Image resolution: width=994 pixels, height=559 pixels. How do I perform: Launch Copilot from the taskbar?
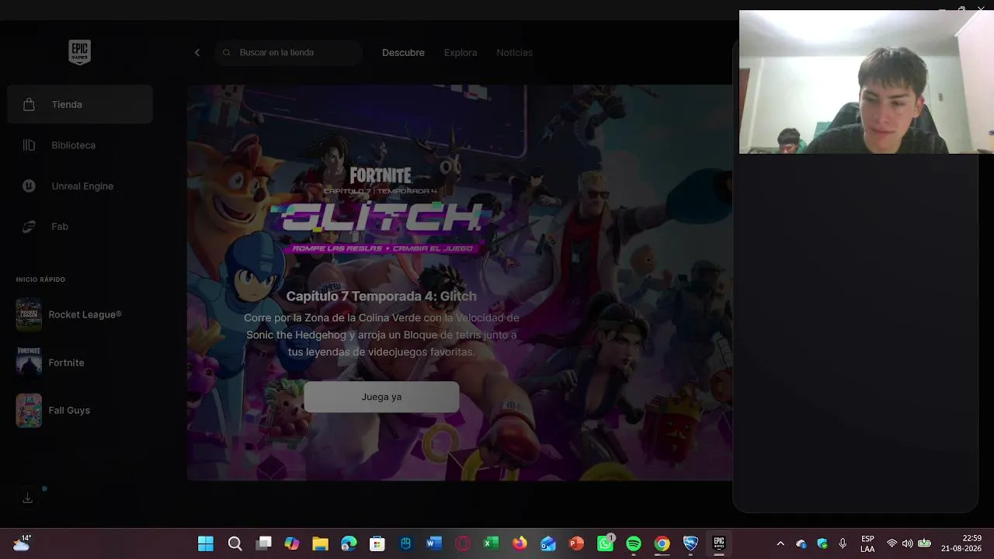[292, 543]
